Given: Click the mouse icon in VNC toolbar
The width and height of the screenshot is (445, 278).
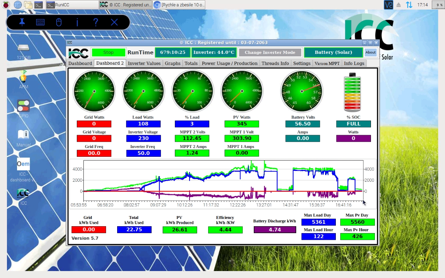Looking at the screenshot, I should tap(59, 22).
